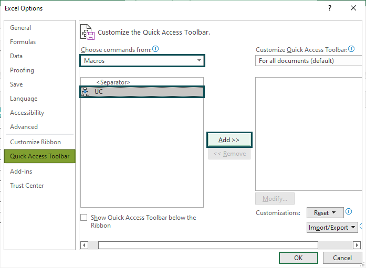366x268 pixels.
Task: Click info icon beside Customize Quick Access Toolbar
Action: click(351, 49)
